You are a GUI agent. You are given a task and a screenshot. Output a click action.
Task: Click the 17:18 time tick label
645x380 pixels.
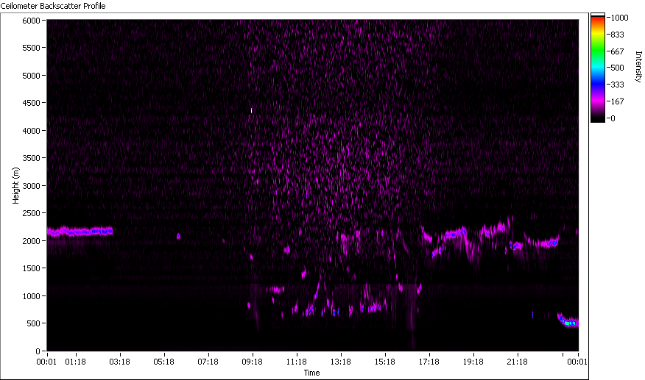(x=429, y=362)
